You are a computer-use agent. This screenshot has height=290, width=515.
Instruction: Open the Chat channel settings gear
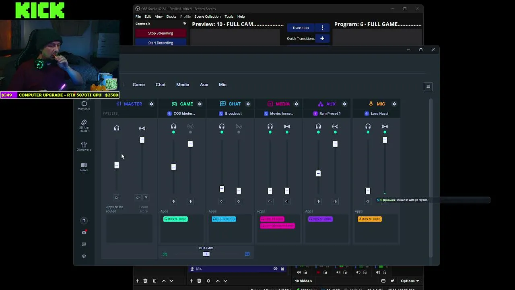248,104
